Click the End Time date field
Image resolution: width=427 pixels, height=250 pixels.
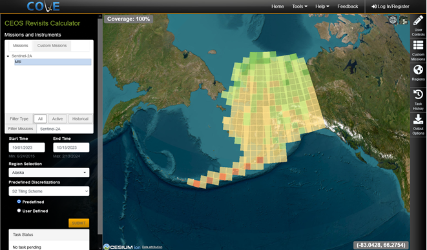[x=71, y=148]
